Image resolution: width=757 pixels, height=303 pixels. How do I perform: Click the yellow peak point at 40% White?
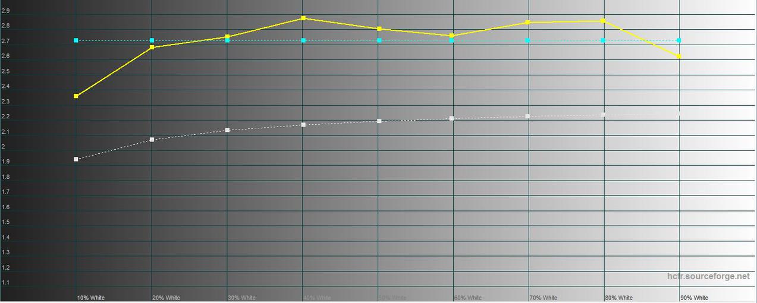[303, 18]
